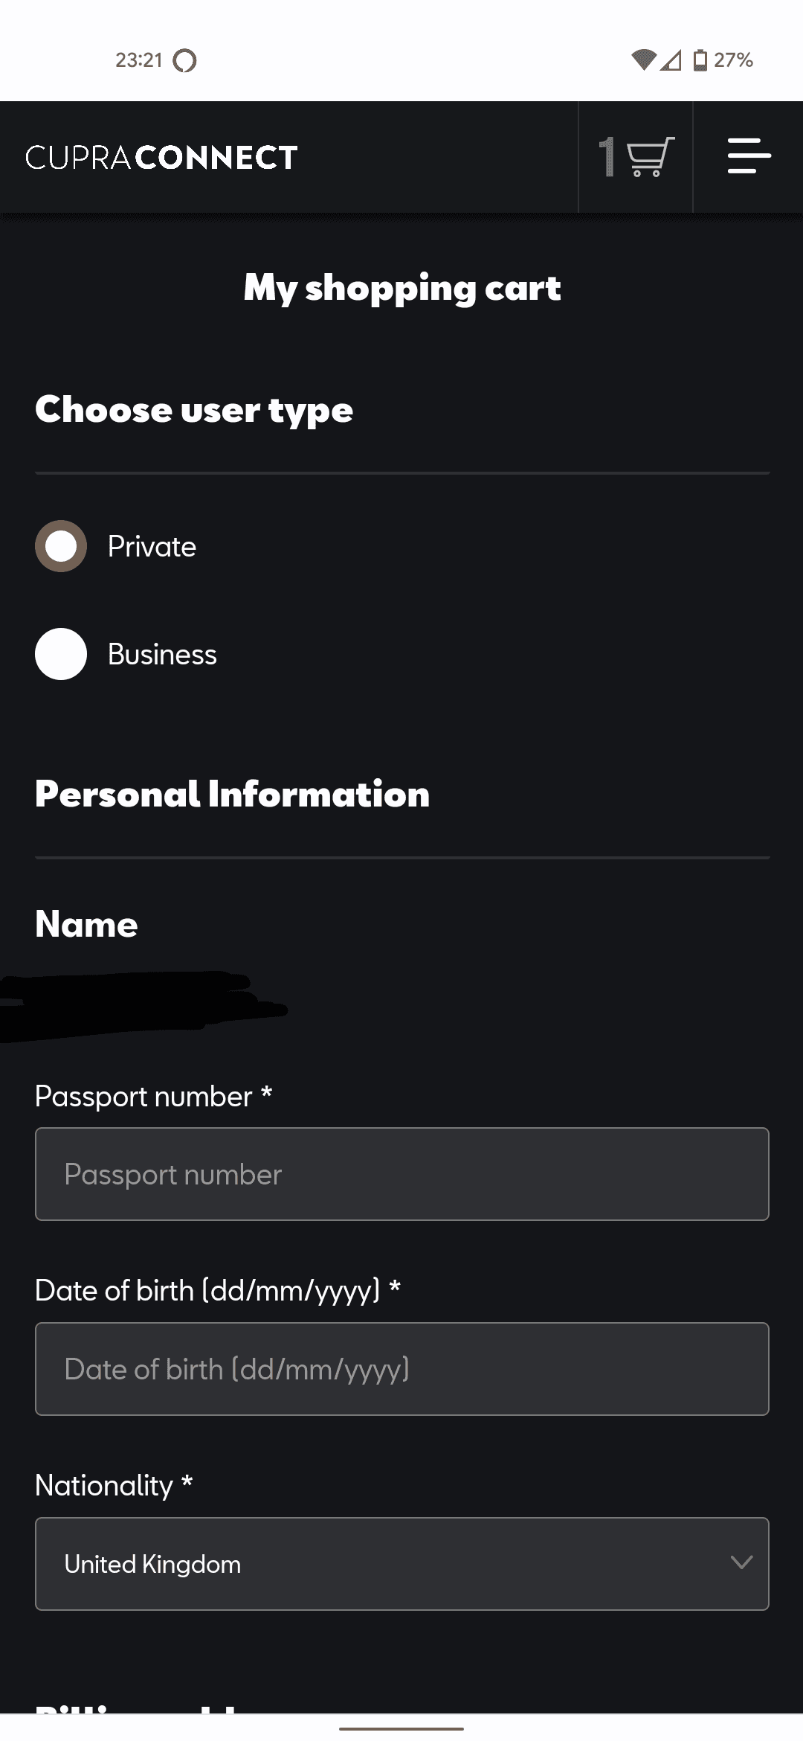The height and width of the screenshot is (1741, 803).
Task: Click the Nationality dropdown chevron arrow
Action: tap(741, 1562)
